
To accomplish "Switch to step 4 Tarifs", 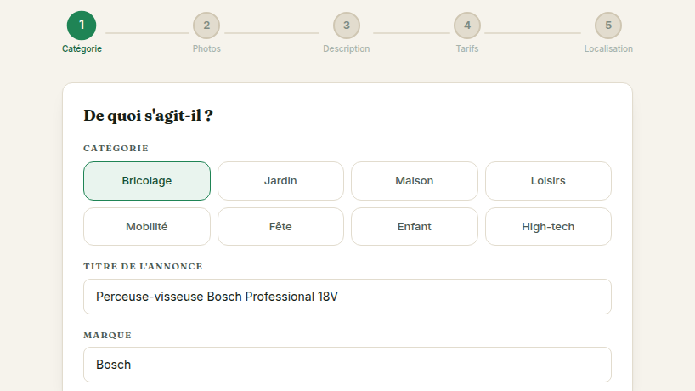I will 467,25.
